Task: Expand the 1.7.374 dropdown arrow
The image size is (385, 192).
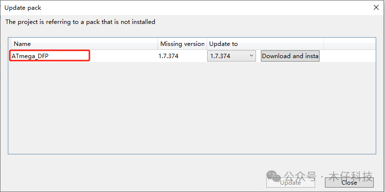Action: point(251,56)
